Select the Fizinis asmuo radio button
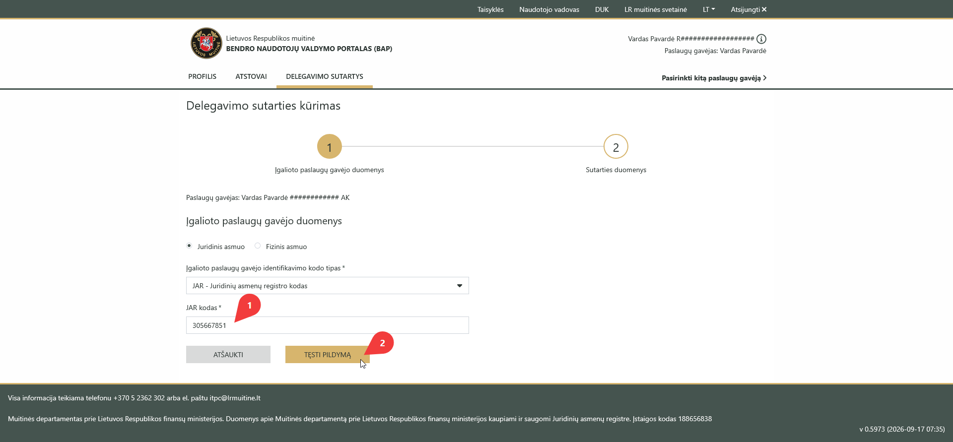953x442 pixels. pos(258,246)
